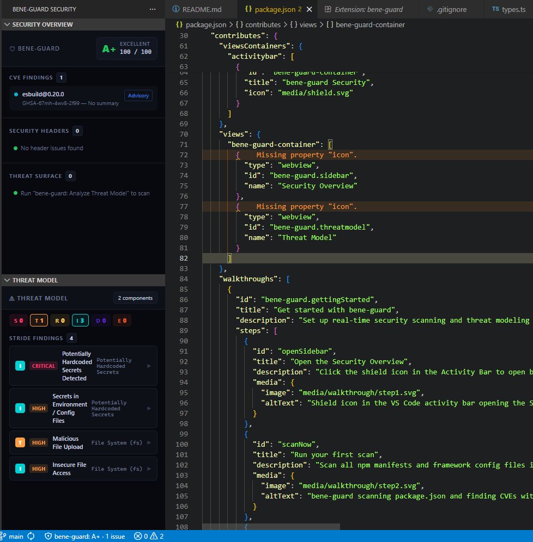Image resolution: width=533 pixels, height=542 pixels.
Task: Collapse the Threat Model section
Action: tap(8, 280)
